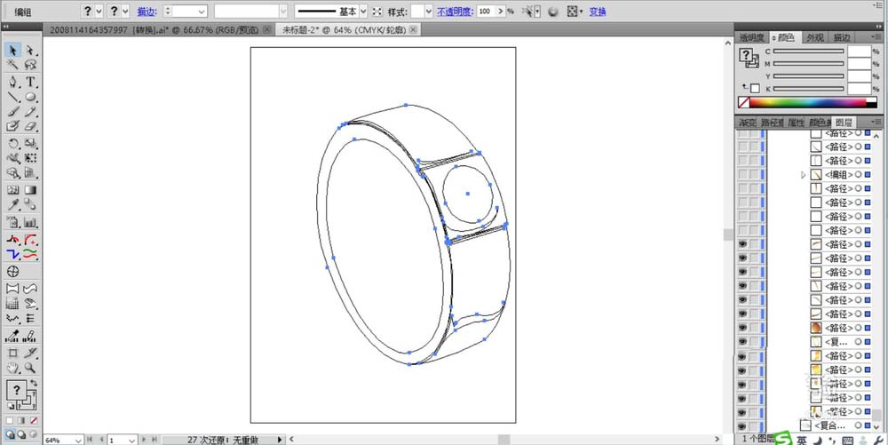888x445 pixels.
Task: Select the Blend tool
Action: click(30, 204)
